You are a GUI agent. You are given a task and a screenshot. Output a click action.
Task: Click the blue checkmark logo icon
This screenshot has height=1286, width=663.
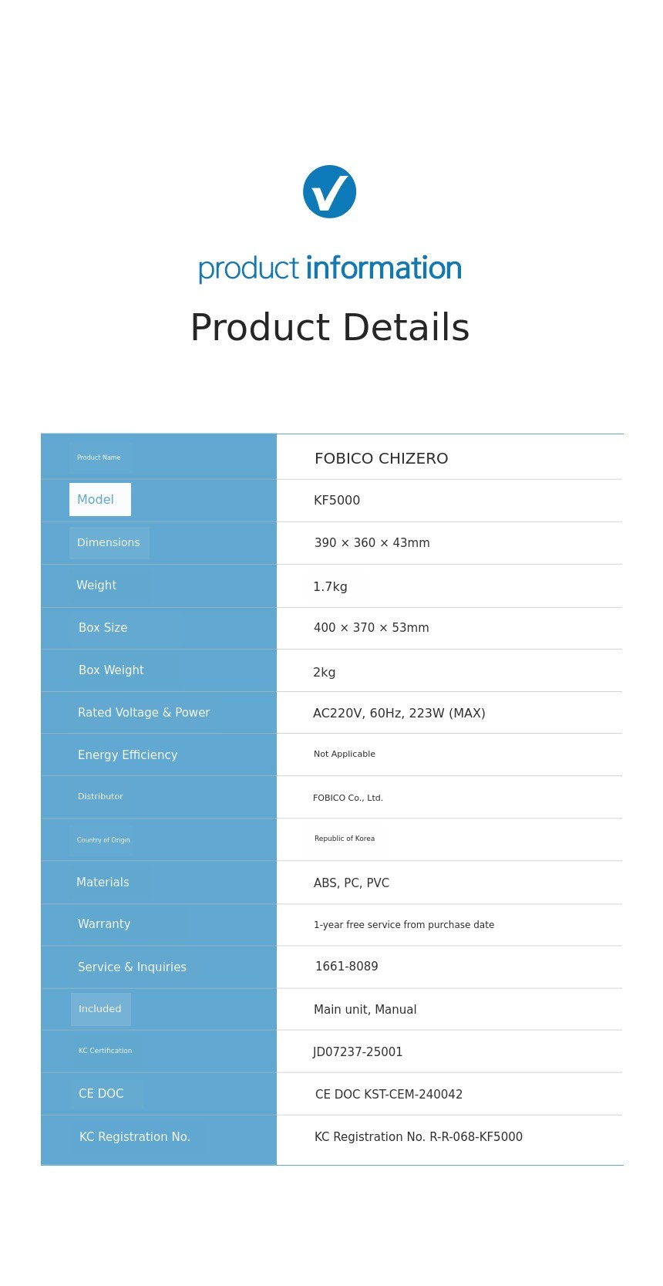pyautogui.click(x=329, y=192)
